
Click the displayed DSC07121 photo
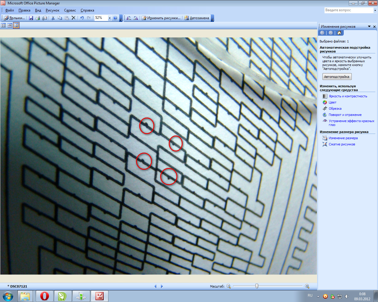click(158, 156)
